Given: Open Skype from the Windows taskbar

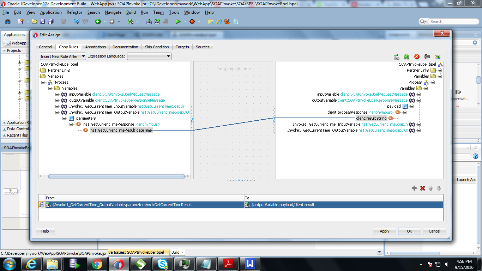Looking at the screenshot, I should coord(163,264).
